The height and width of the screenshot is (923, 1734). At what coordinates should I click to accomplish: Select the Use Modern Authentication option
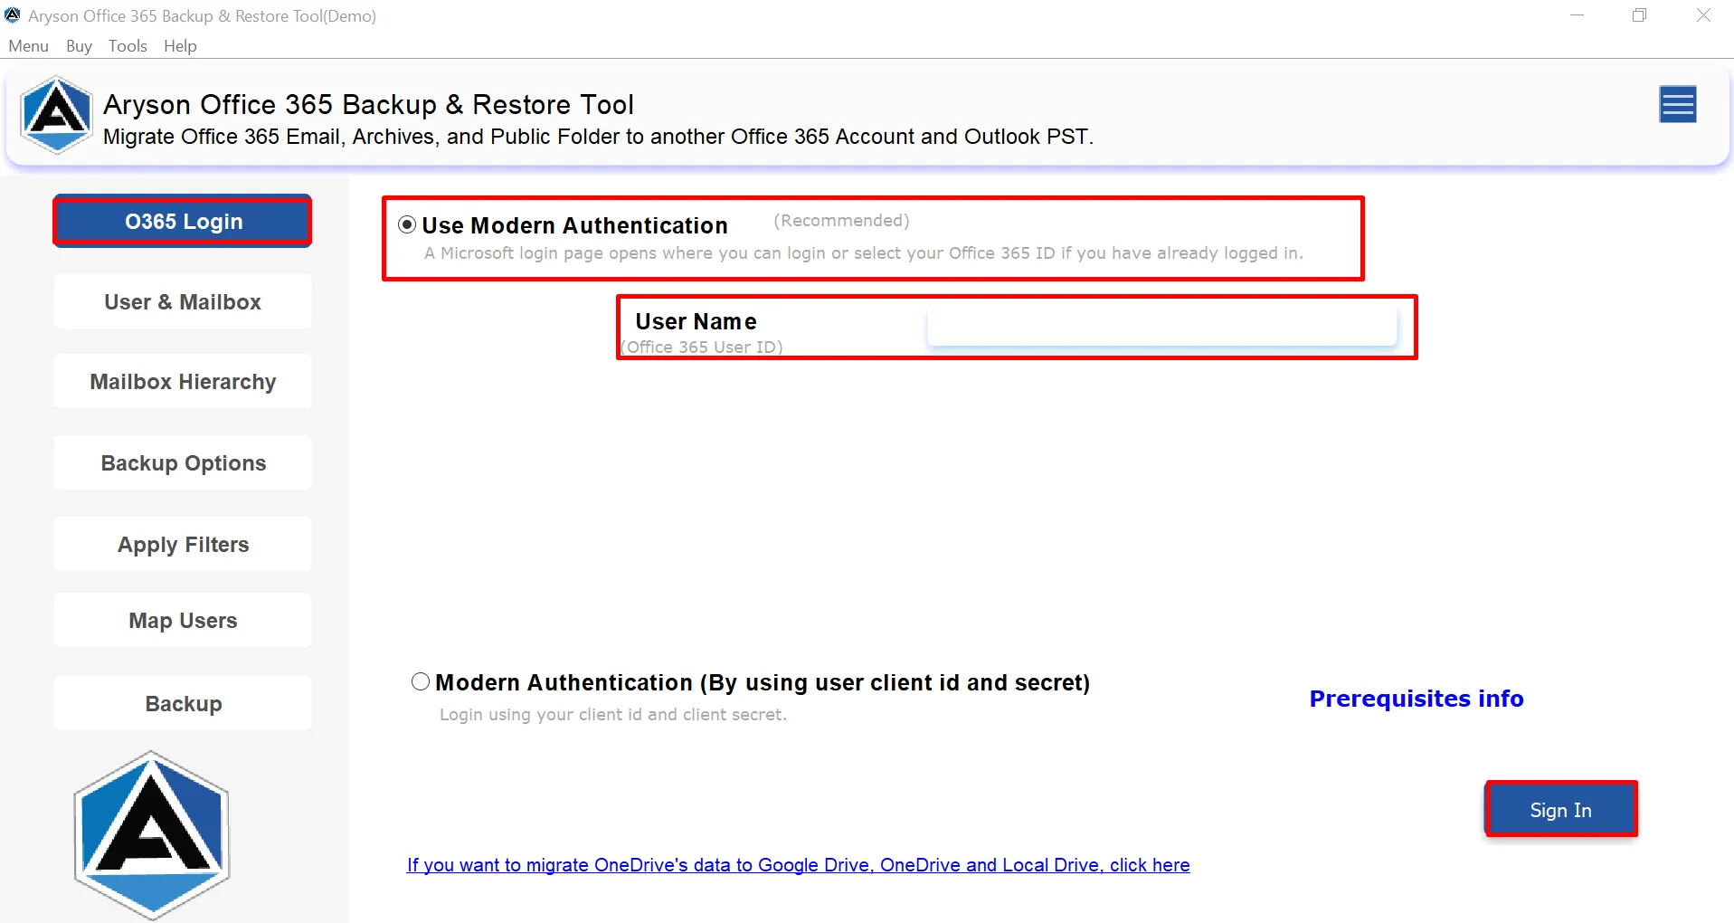(407, 224)
